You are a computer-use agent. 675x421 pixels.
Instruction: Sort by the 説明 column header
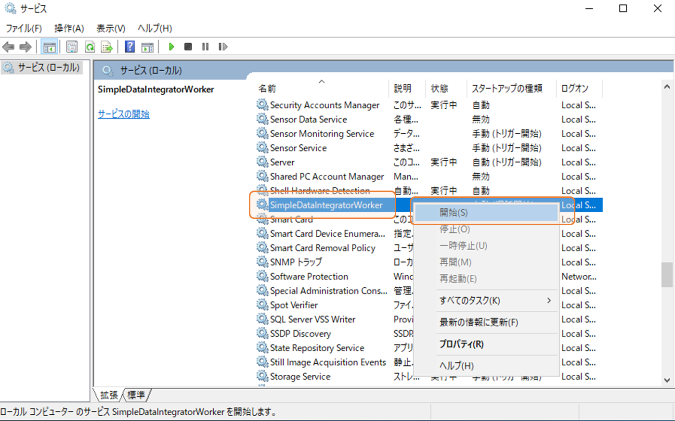pos(408,88)
